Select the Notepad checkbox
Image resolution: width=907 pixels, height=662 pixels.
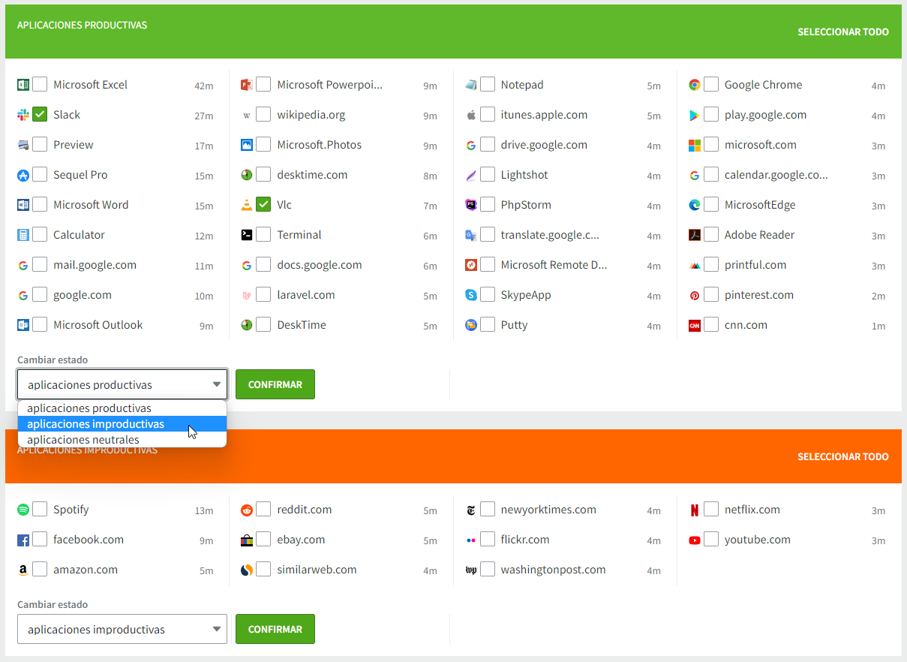[x=488, y=84]
